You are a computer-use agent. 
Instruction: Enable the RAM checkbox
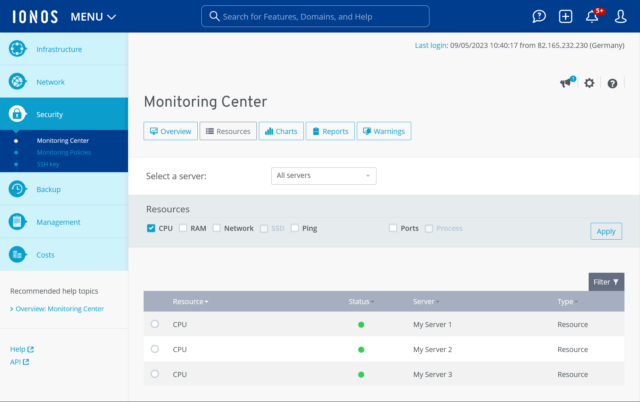[x=183, y=228]
